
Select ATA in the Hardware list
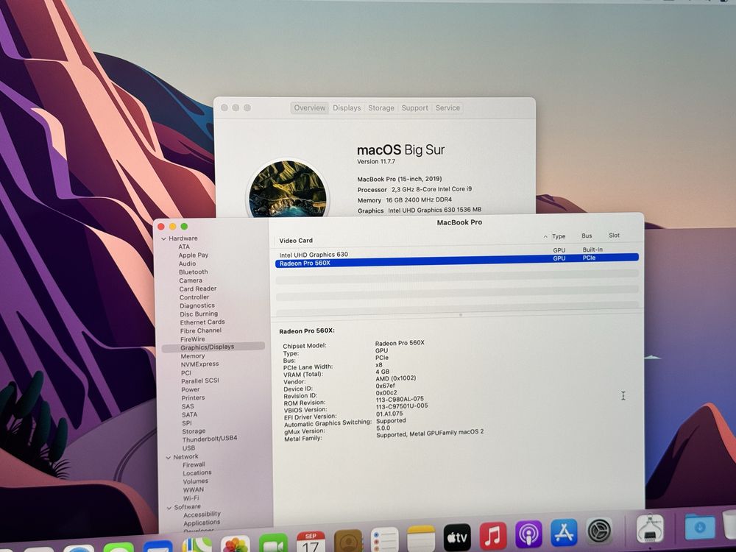pos(184,247)
